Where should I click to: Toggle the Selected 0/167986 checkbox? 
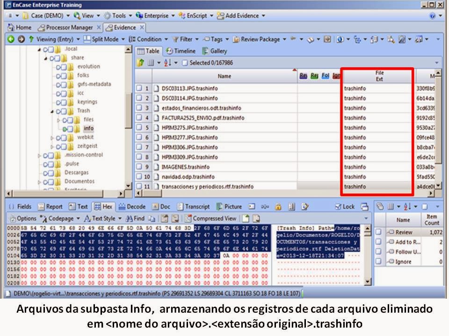[x=185, y=63]
